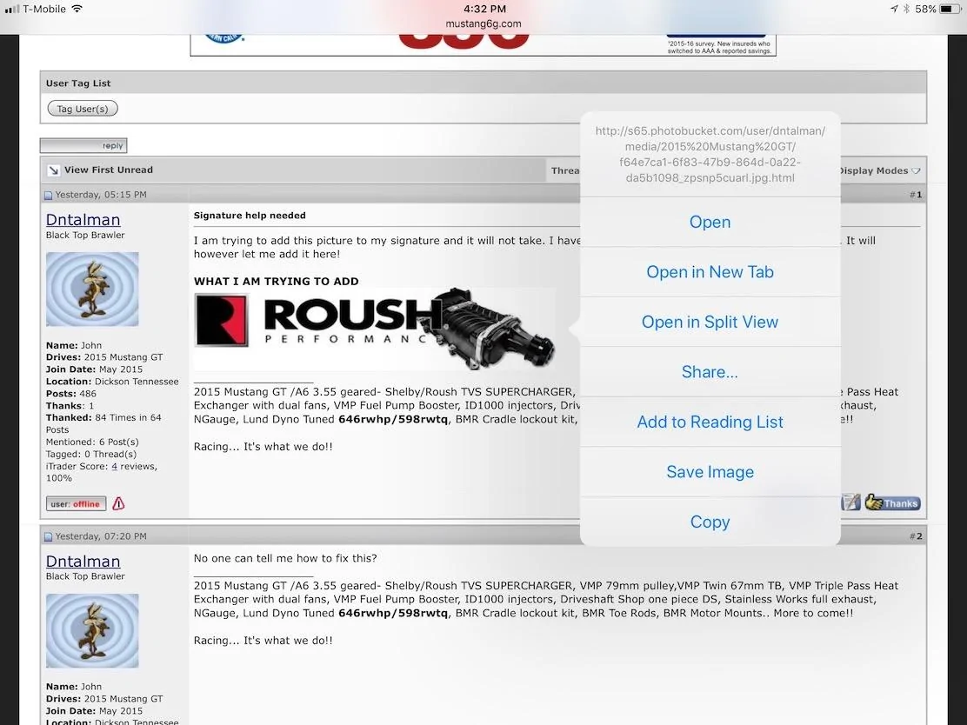Select Save Image option
The image size is (967, 725).
pos(710,472)
